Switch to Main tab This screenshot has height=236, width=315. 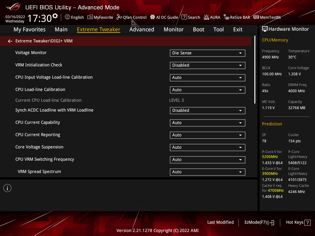pos(61,29)
